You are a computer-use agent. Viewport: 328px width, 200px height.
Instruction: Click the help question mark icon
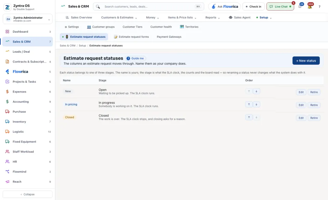319,7
